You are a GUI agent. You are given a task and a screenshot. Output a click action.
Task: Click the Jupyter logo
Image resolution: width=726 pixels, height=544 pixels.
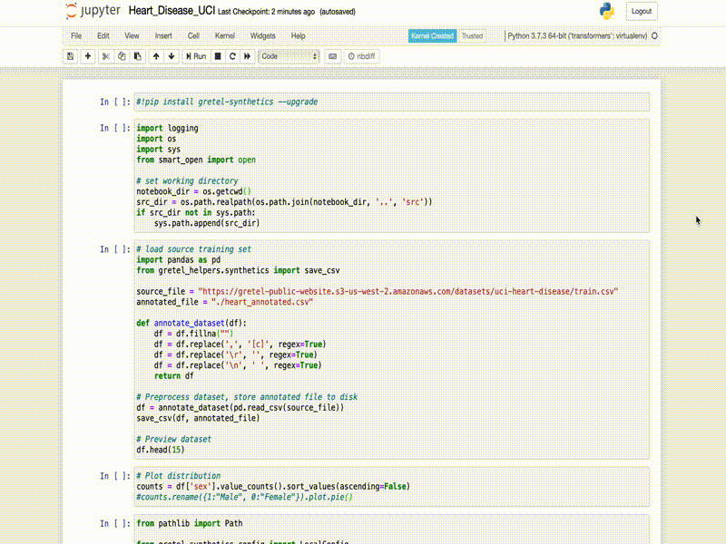[93, 11]
